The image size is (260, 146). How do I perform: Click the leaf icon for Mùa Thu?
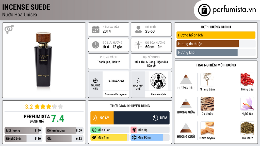[x=94, y=137]
